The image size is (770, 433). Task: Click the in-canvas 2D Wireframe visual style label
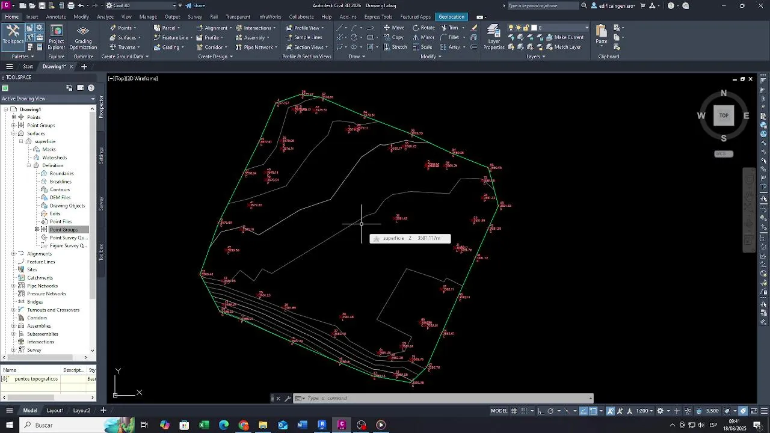coord(142,79)
